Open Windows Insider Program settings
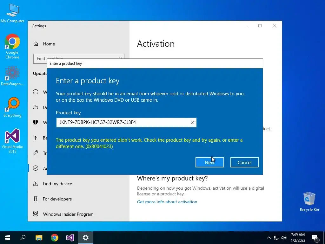 click(x=68, y=214)
